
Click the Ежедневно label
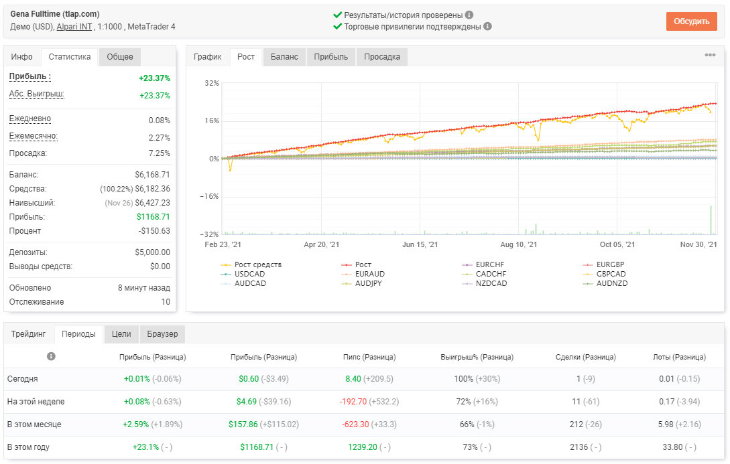pyautogui.click(x=29, y=119)
